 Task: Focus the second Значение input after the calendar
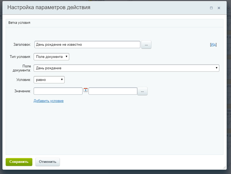click(113, 91)
